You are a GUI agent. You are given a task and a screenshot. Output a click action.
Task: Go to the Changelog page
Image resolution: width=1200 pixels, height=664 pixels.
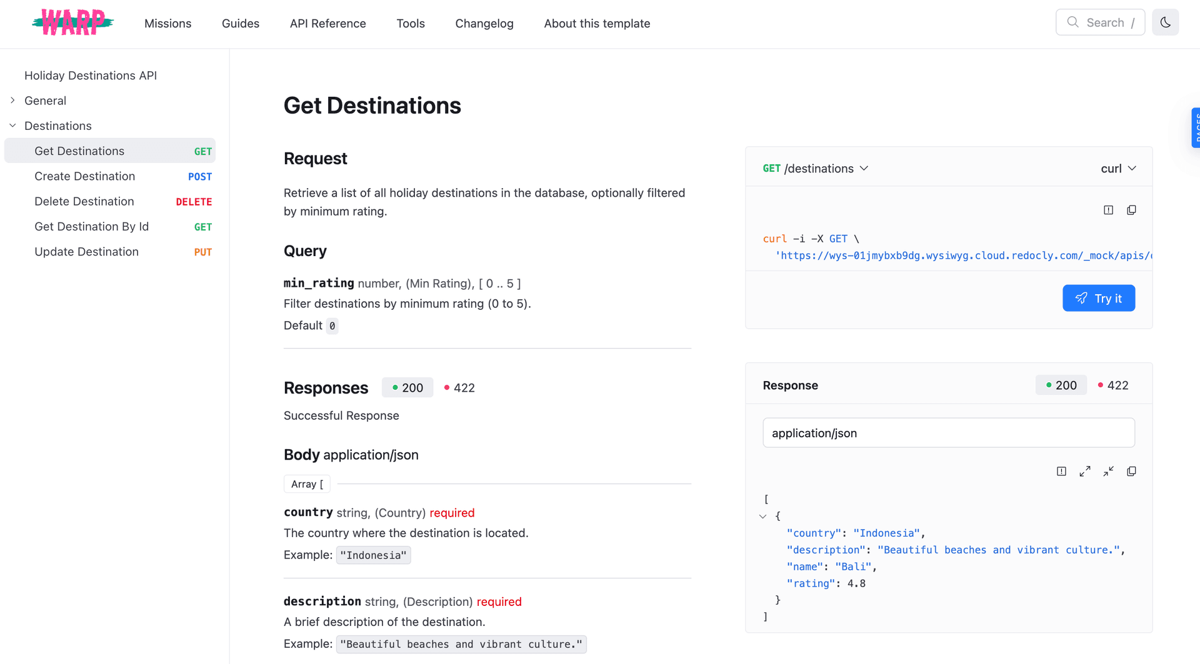pos(484,23)
